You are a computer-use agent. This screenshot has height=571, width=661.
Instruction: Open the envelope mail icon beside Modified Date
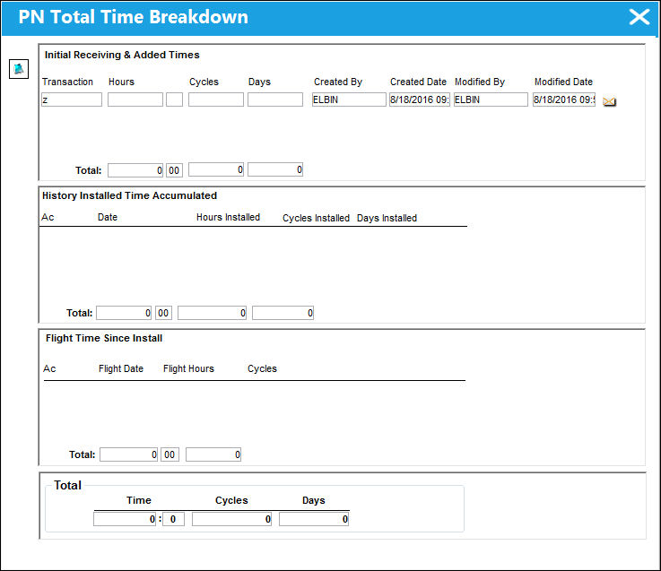point(609,101)
